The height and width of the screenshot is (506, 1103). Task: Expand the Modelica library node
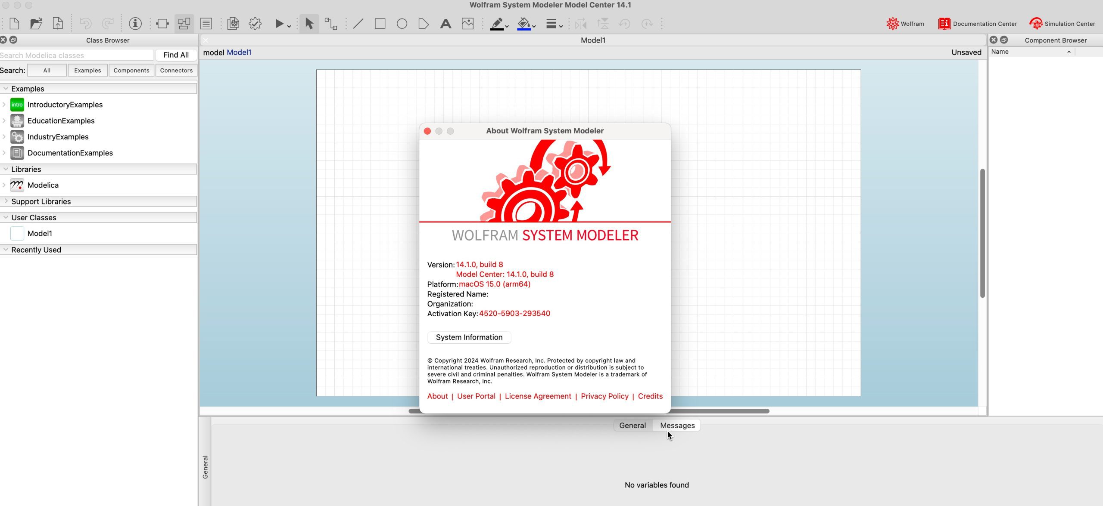(x=4, y=185)
